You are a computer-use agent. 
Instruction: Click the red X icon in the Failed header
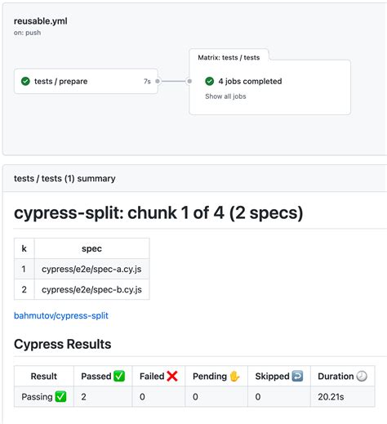(x=172, y=376)
